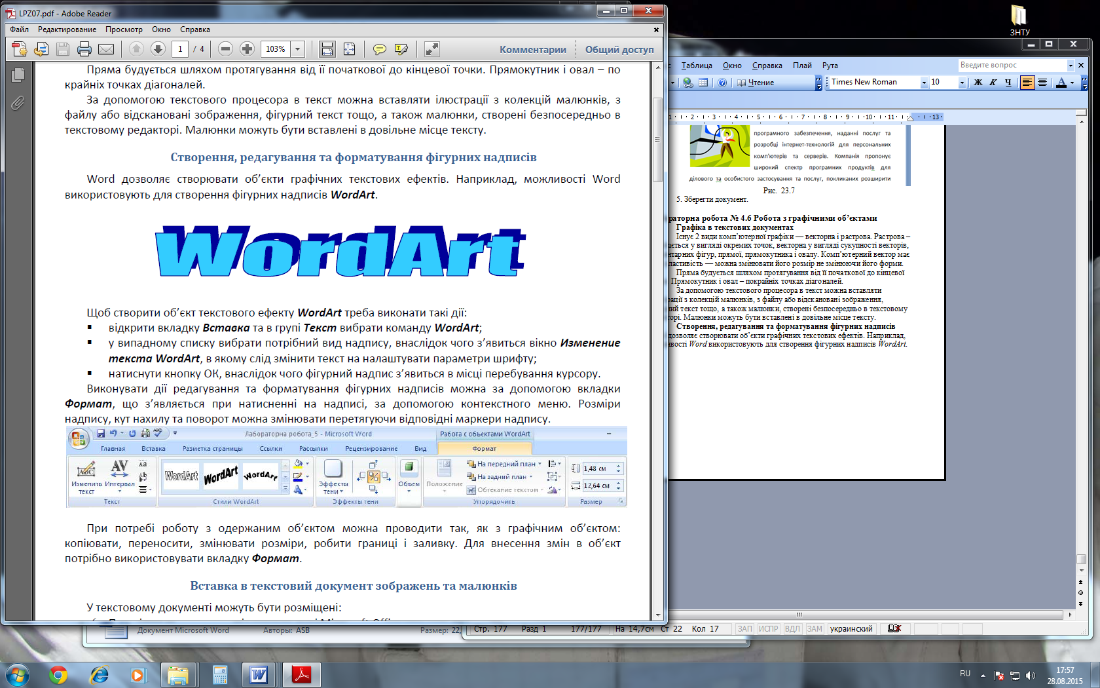
Task: Open the 103% zoom level dropdown
Action: coord(298,49)
